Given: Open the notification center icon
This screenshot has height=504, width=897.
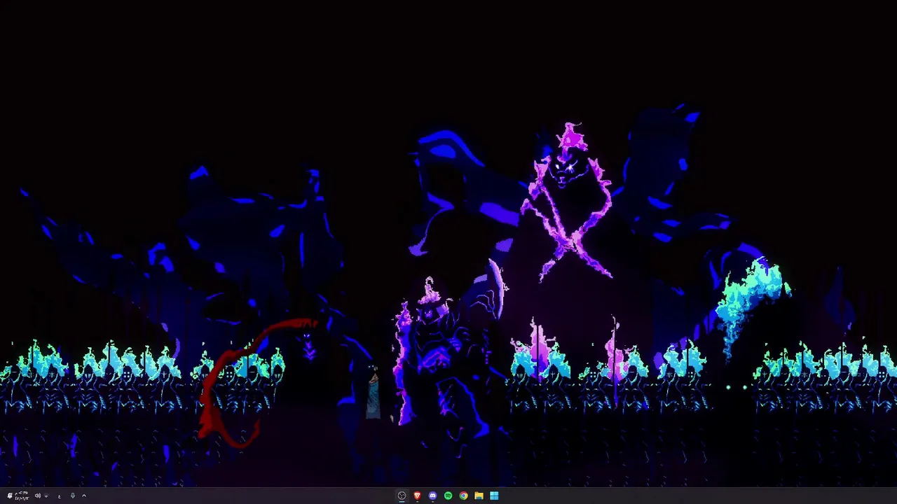Looking at the screenshot, I should tap(10, 496).
